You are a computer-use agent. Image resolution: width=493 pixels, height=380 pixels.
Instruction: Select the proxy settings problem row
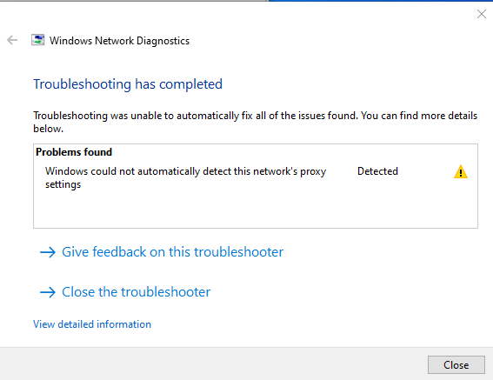(256, 177)
